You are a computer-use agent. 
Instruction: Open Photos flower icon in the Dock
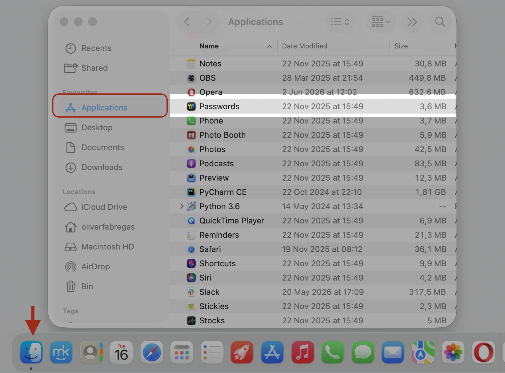(x=453, y=352)
